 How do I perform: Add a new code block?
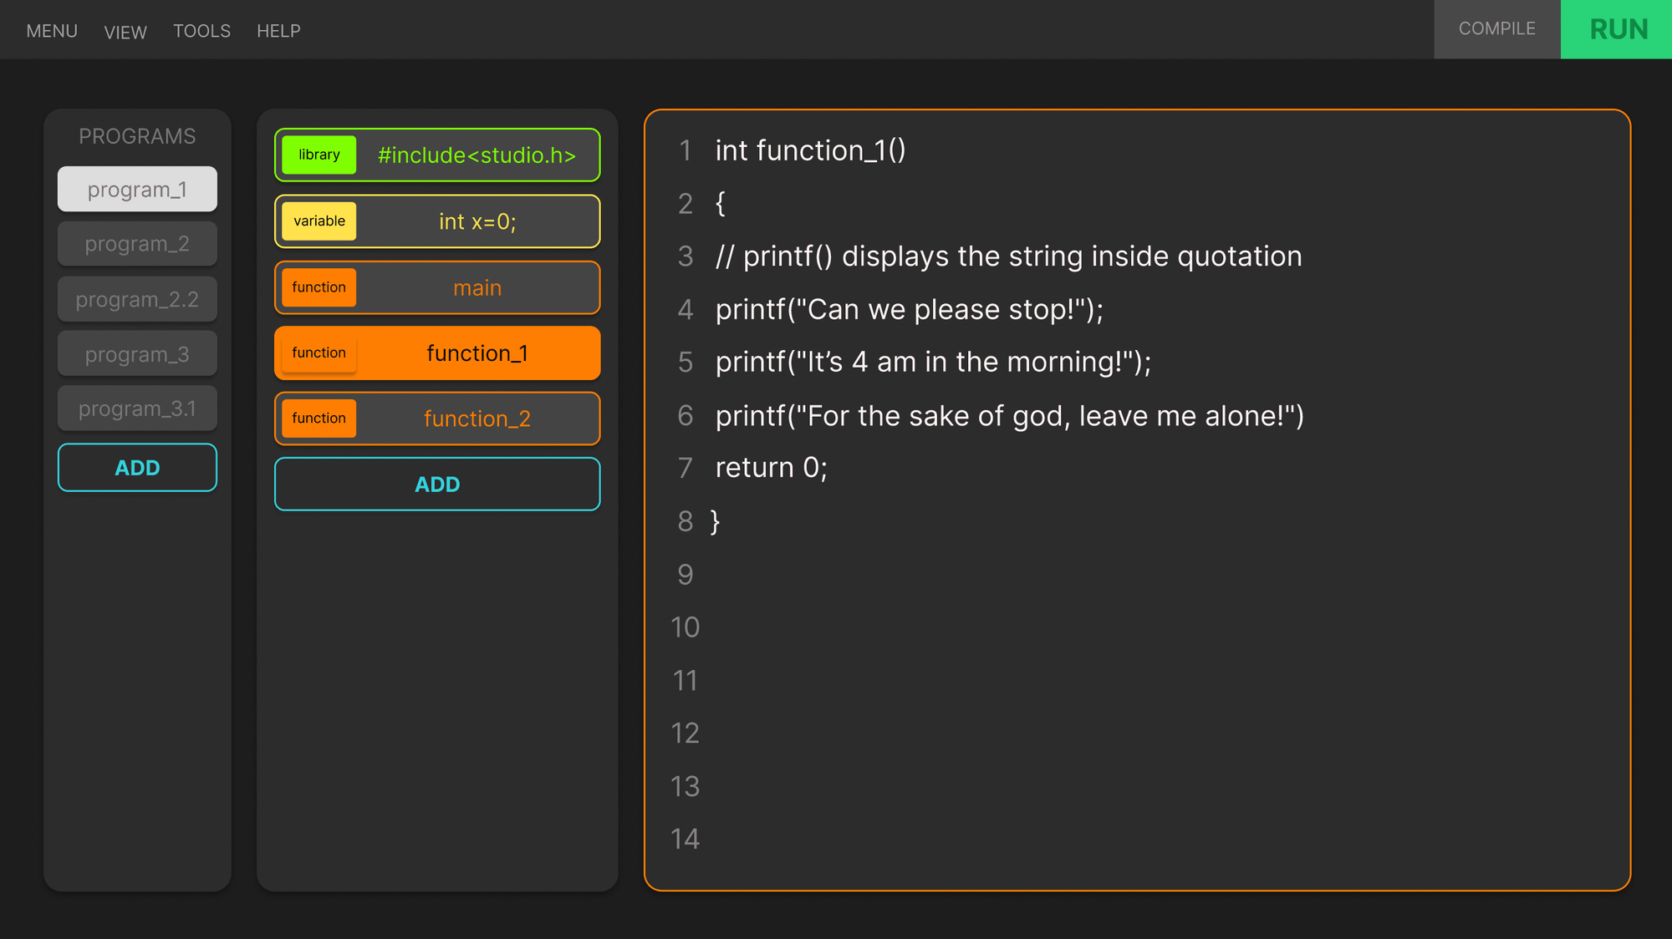437,485
